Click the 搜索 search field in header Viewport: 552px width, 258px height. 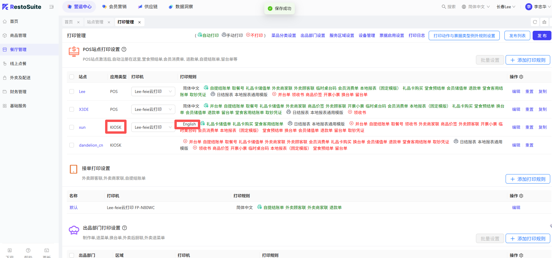coord(449,7)
